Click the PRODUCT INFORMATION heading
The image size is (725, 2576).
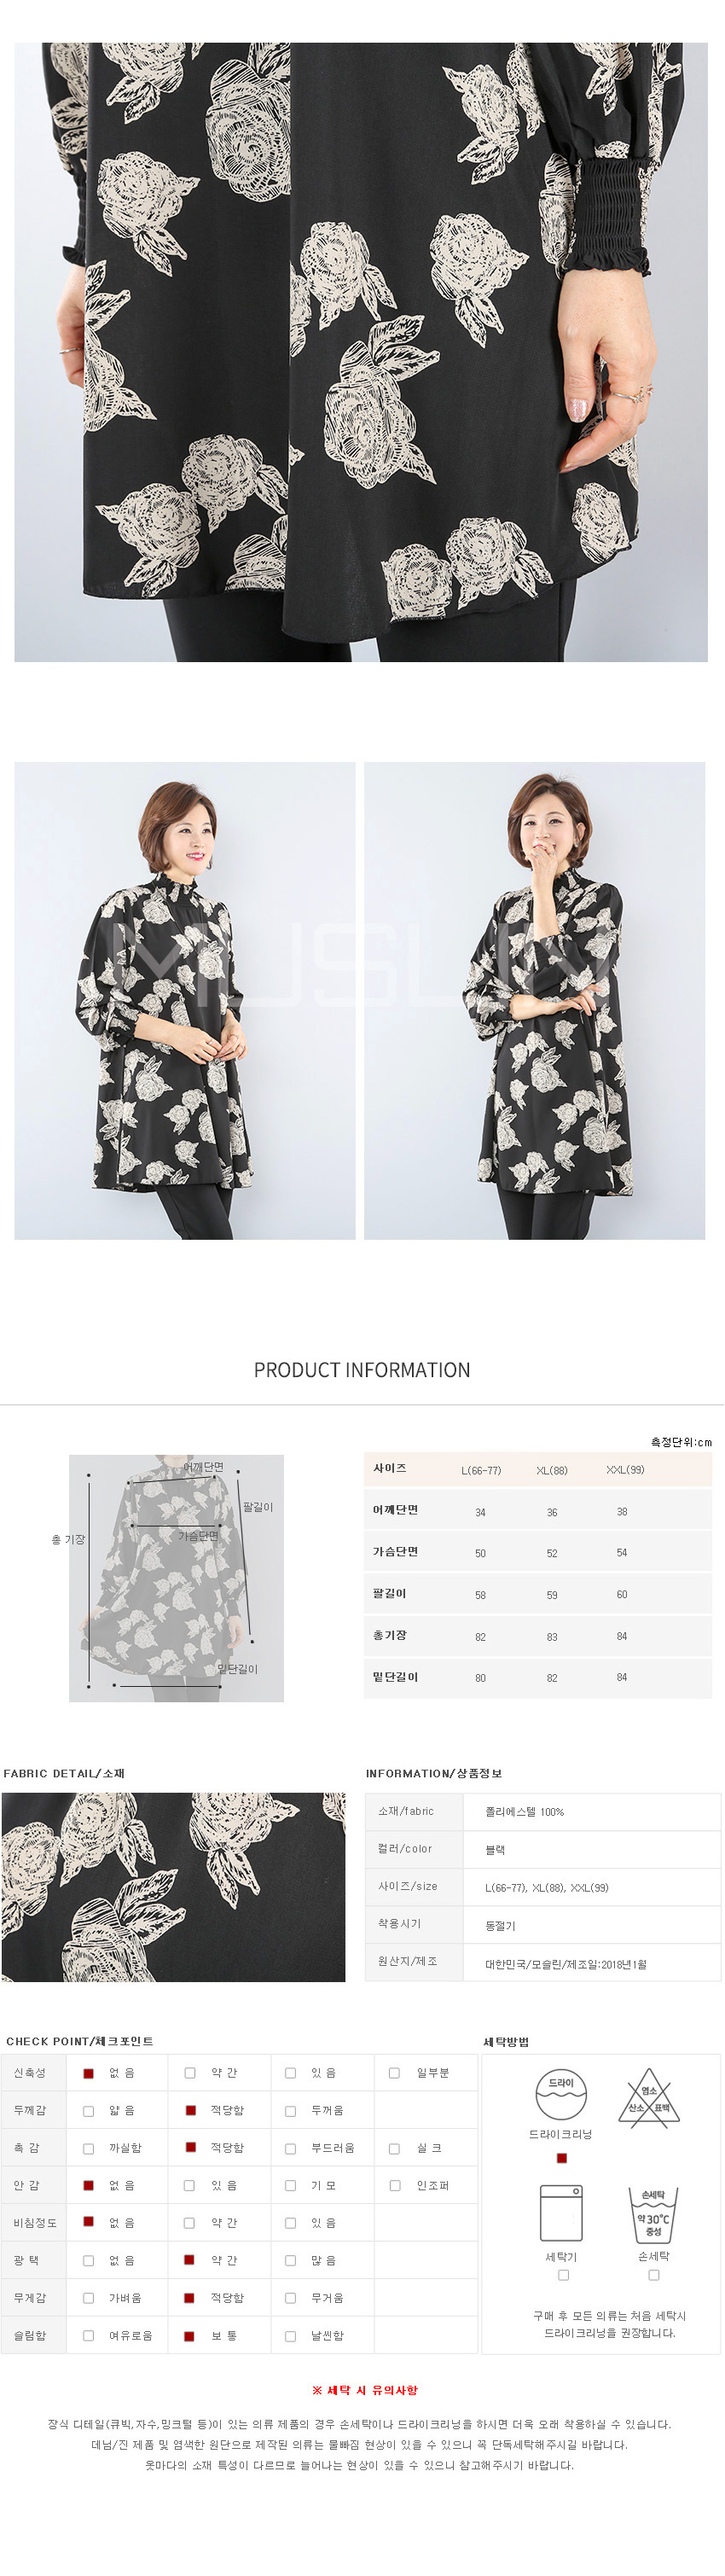(x=362, y=1370)
